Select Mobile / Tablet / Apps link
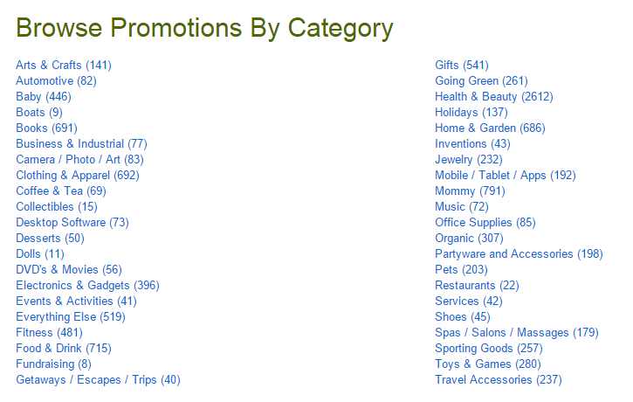The height and width of the screenshot is (402, 633). [x=506, y=176]
